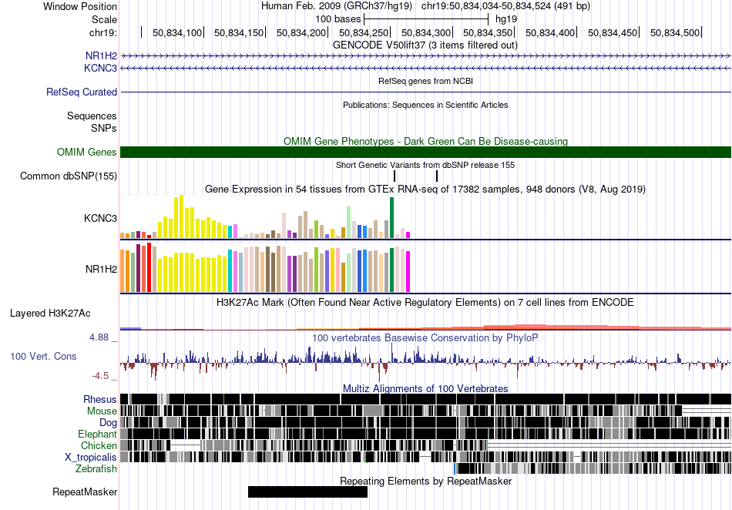Click the Short Genetic Variants dbSNP title
Viewport: 732px width, 510px height.
pyautogui.click(x=425, y=165)
